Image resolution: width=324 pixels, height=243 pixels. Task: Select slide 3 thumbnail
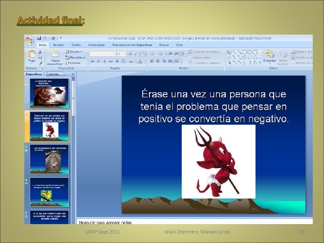[49, 159]
